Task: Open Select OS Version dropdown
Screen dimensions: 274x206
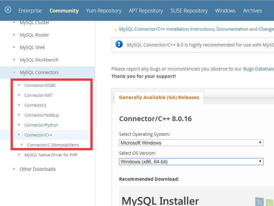Action: pos(191,161)
